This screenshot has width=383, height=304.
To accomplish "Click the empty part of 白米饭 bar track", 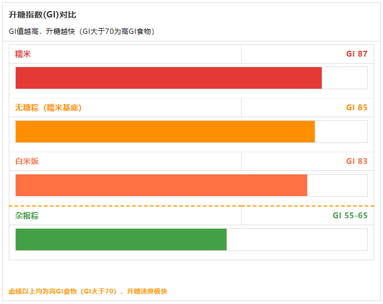I will click(x=337, y=186).
